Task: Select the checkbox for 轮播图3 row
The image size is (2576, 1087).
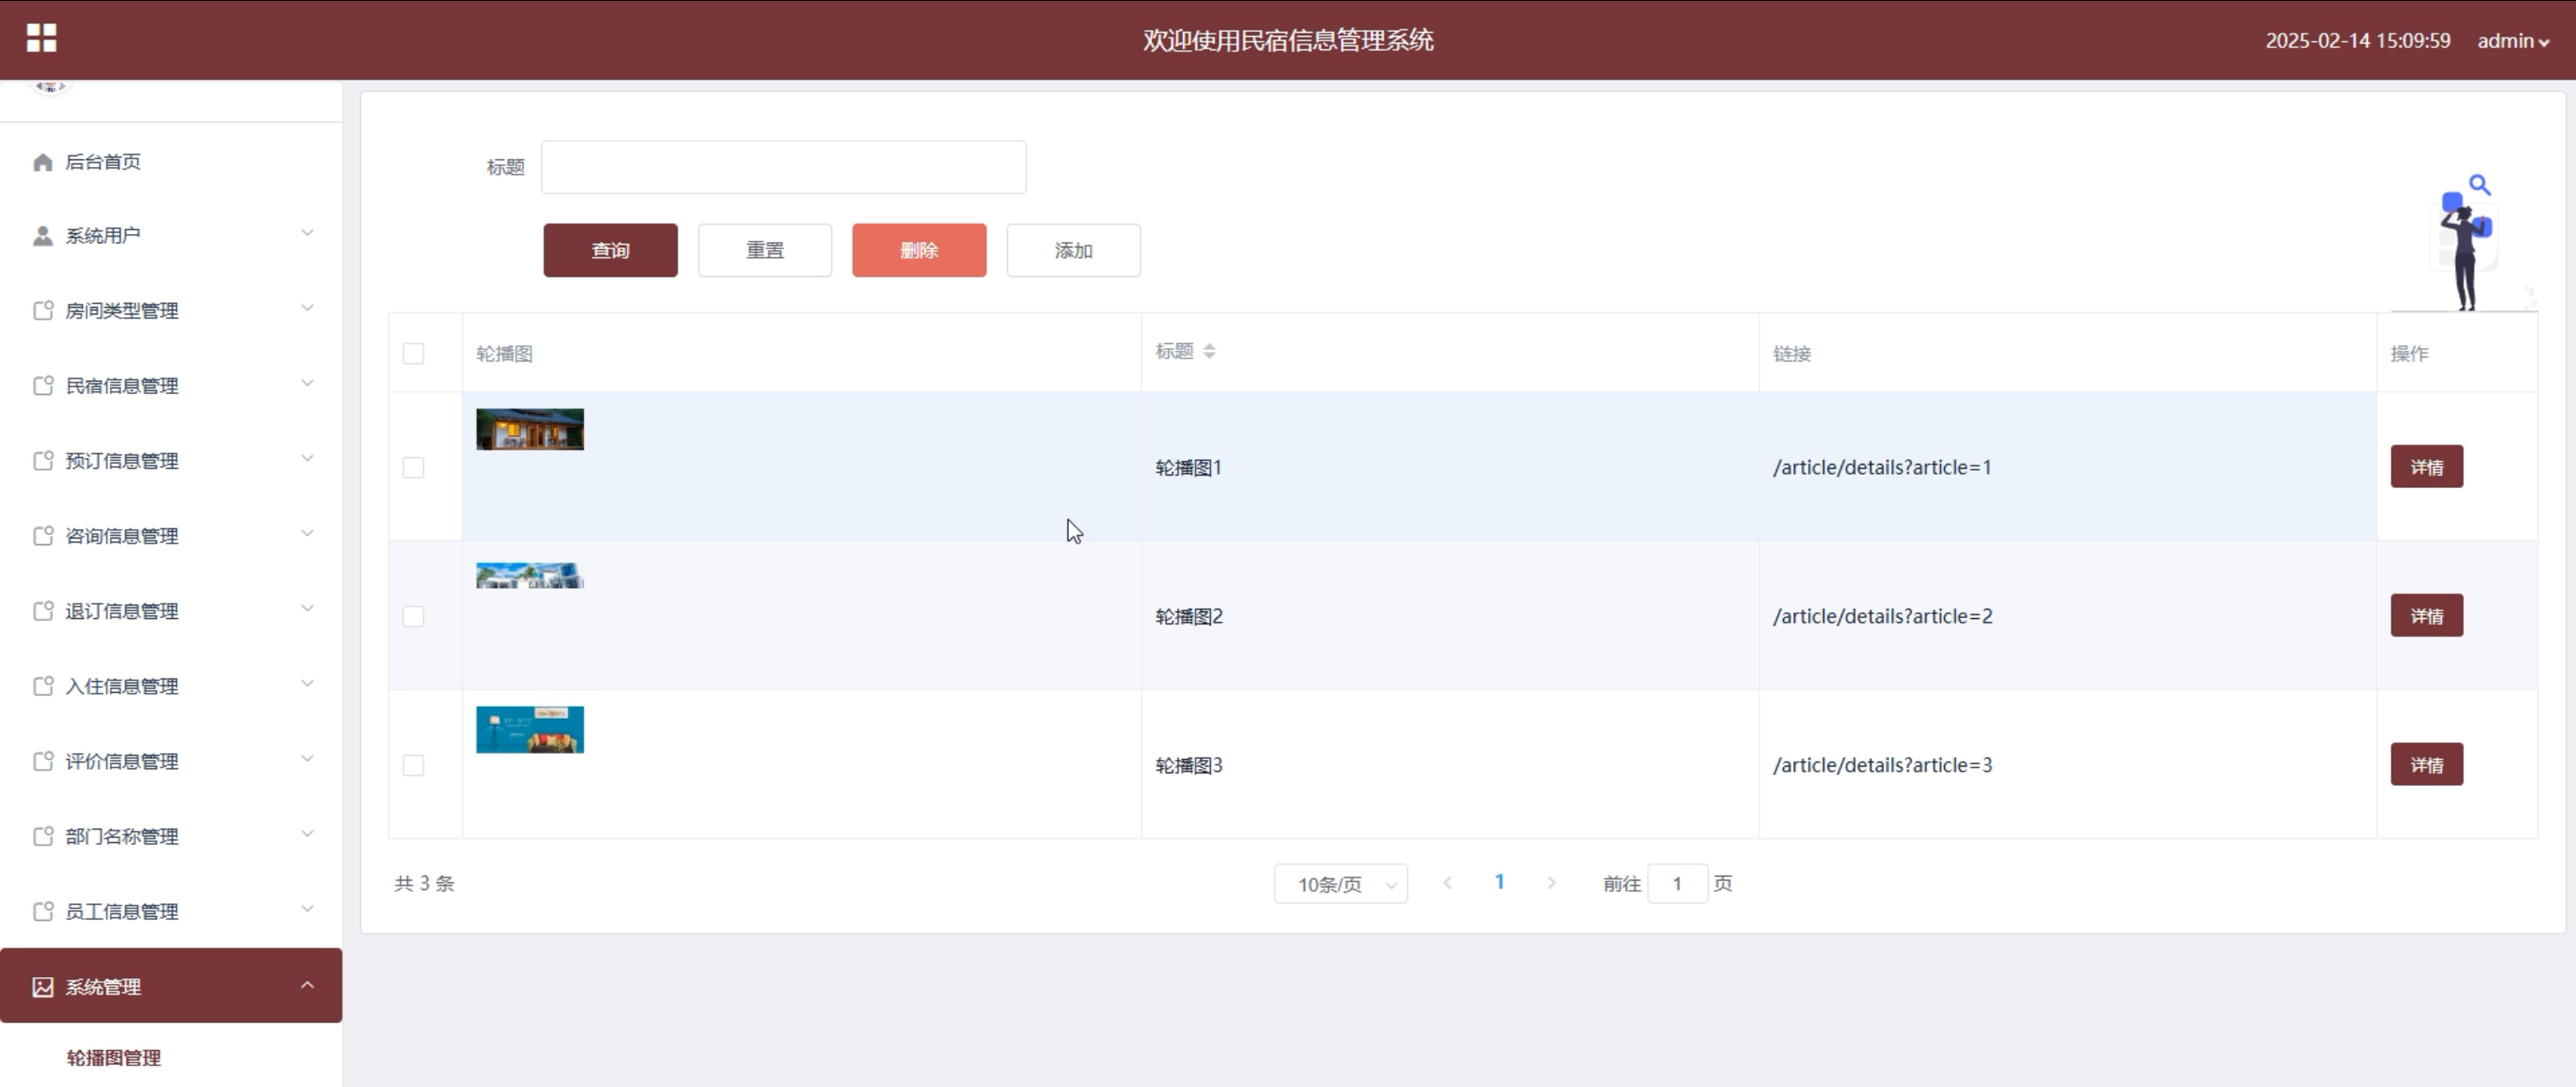Action: coord(413,765)
